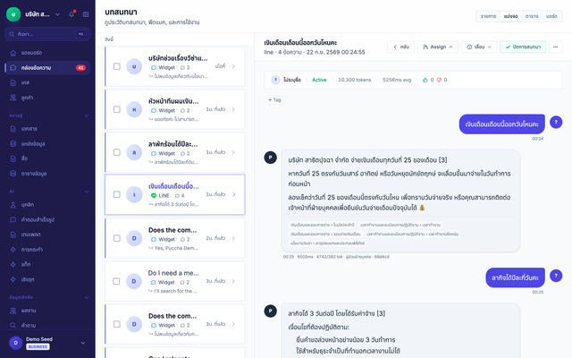Click the กลับ back button
Screen dimensions: 572x358
click(x=400, y=47)
